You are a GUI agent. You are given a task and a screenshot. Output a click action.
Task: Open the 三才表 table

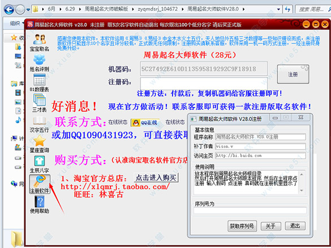click(x=39, y=103)
